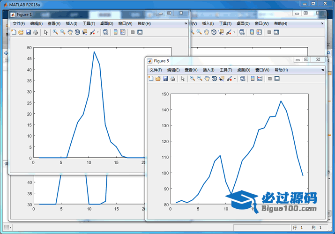Print Figure 5 with the printer icon
This screenshot has width=335, height=234.
coord(172,79)
